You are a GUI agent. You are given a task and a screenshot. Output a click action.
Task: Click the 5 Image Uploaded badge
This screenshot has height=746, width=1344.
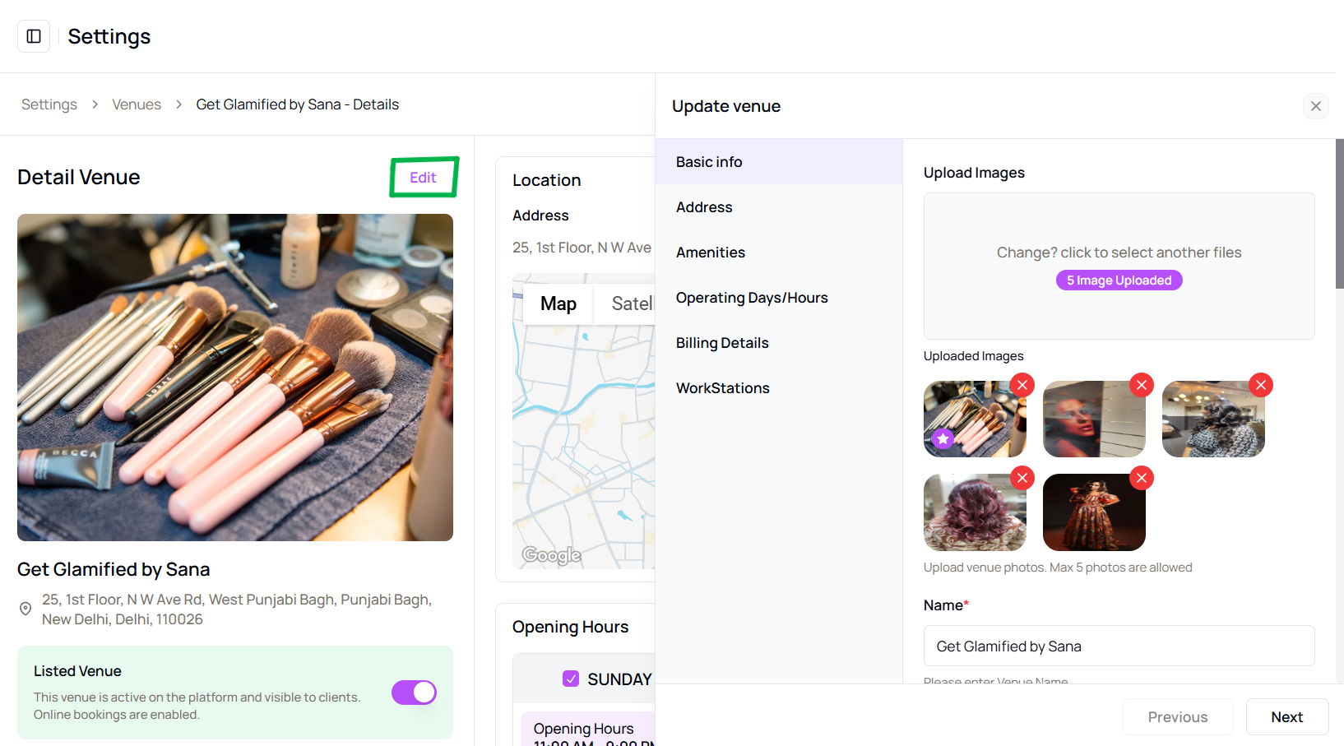(x=1119, y=280)
